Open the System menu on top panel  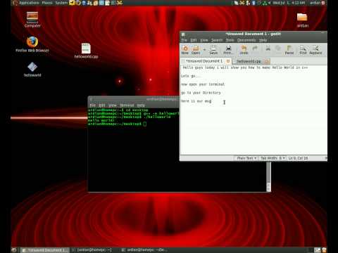click(61, 3)
